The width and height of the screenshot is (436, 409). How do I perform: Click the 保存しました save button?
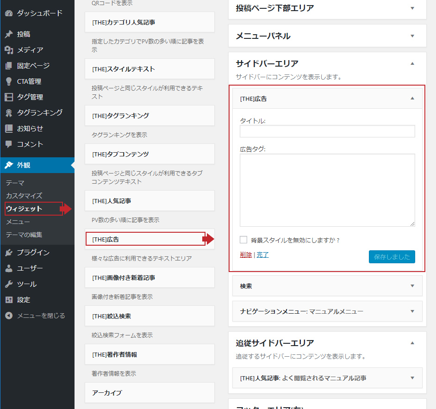pyautogui.click(x=392, y=257)
